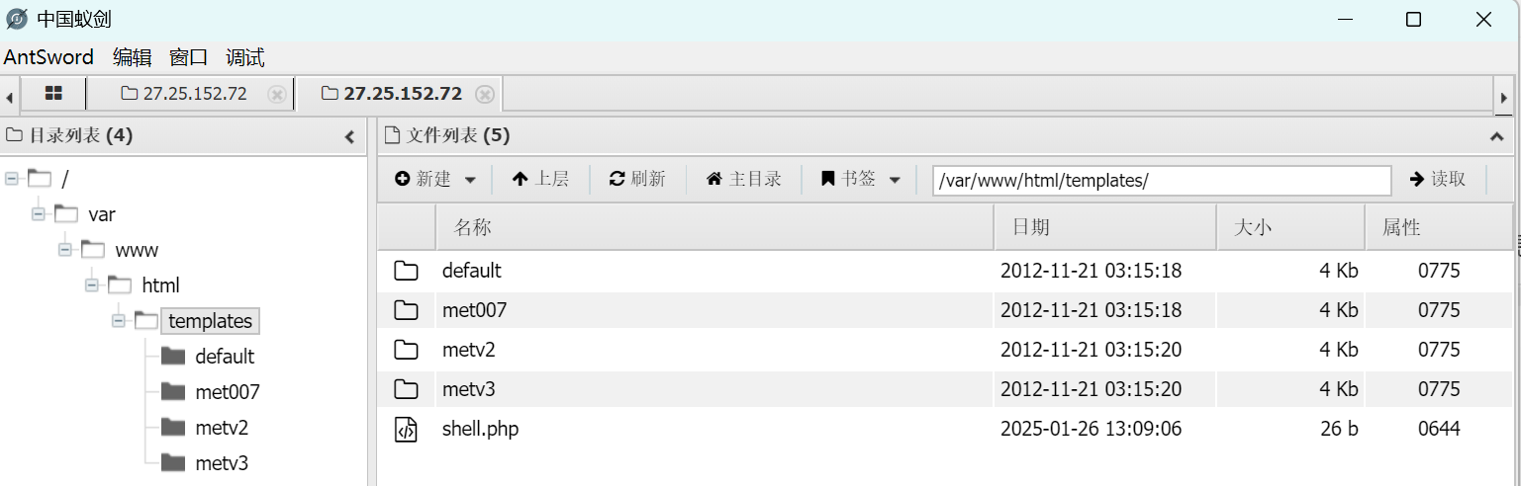This screenshot has width=1521, height=486.
Task: Click the 刷新 refresh button
Action: 637,179
